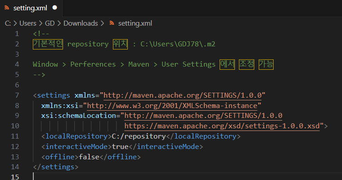The image size is (342, 180).
Task: Click 'Maven' in comment line 4
Action: coord(139,64)
